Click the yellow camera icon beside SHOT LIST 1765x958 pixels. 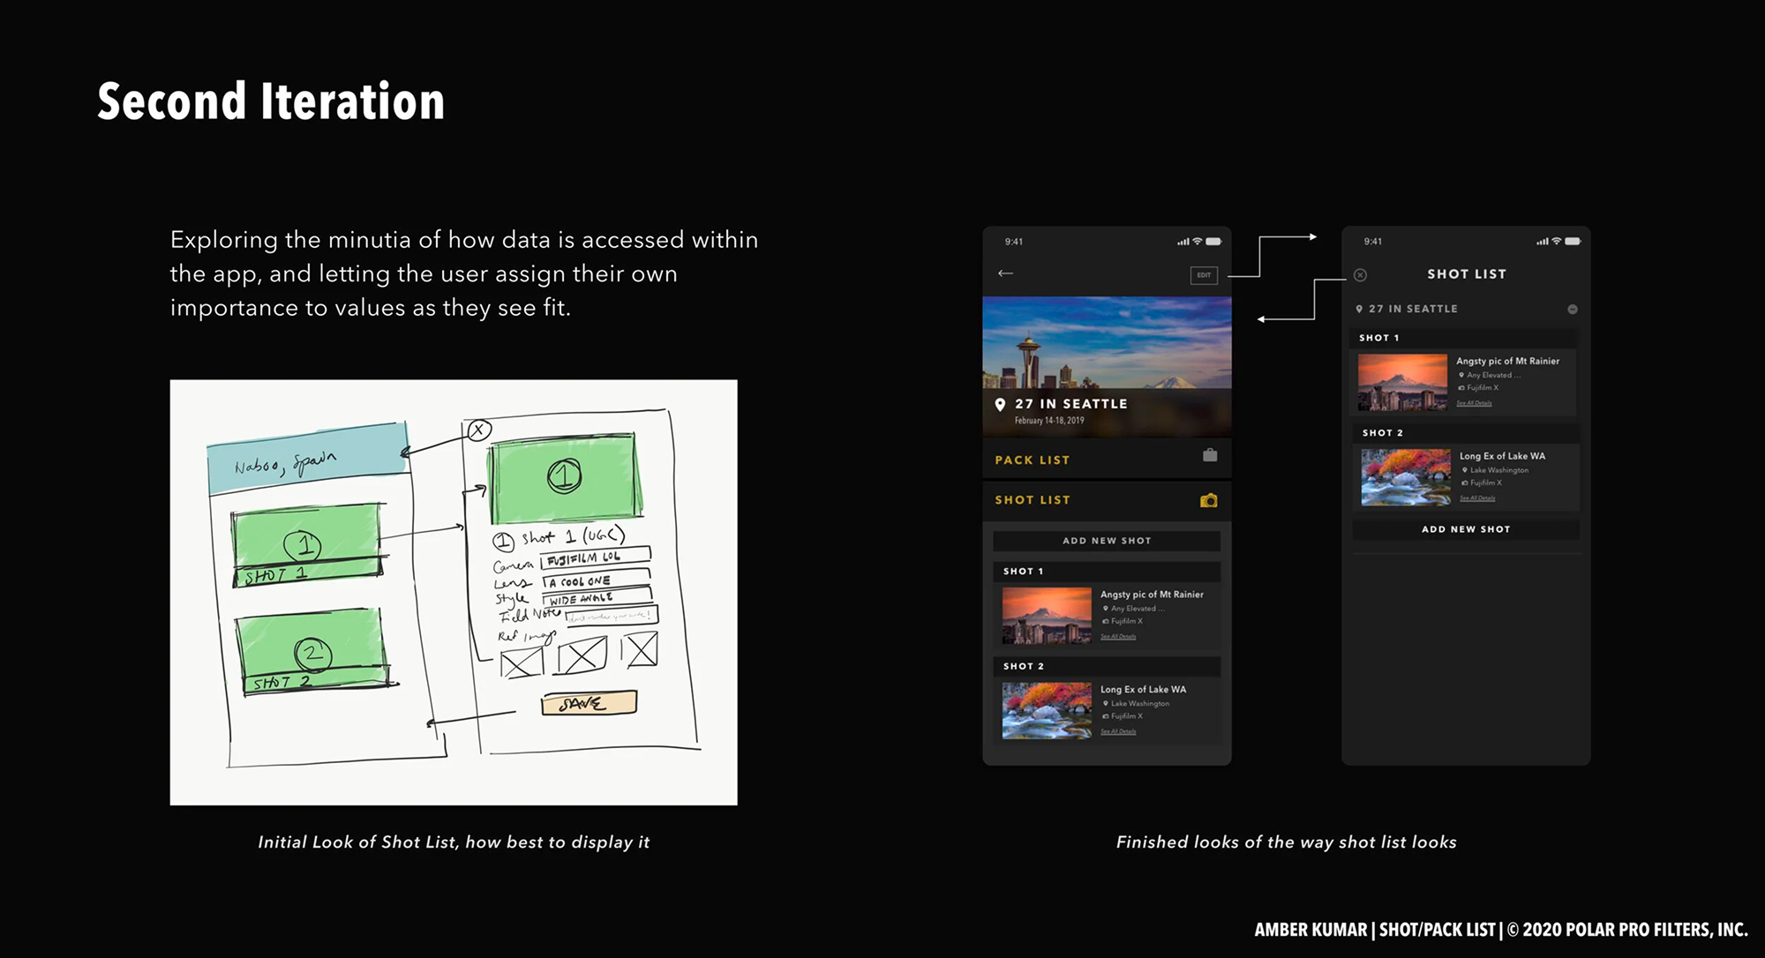point(1208,500)
